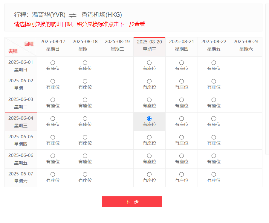Image resolution: width=269 pixels, height=223 pixels.
Task: Select outbound 06-01 with return 08-18
Action: pos(85,63)
